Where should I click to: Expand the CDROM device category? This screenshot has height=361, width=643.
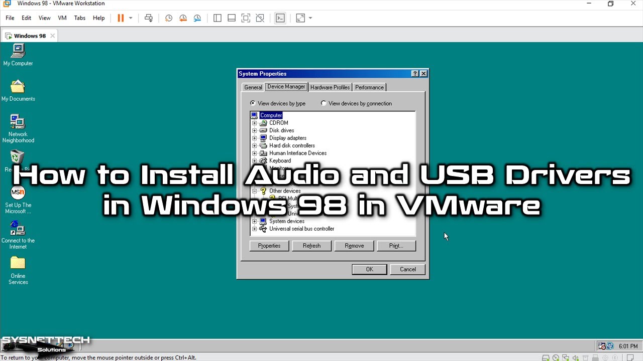255,123
